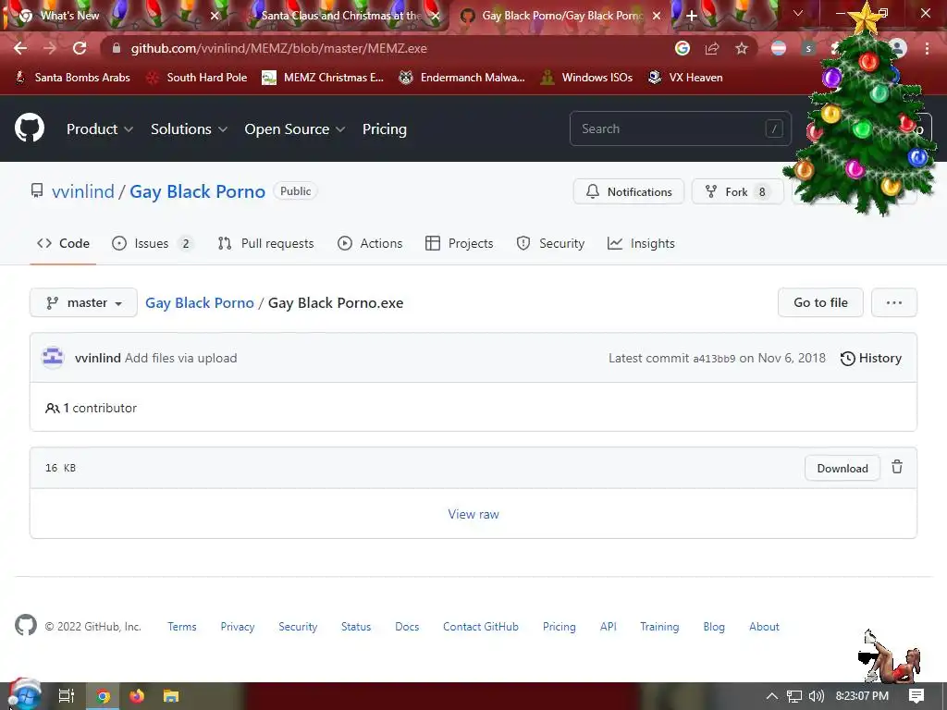Open Endermanch Malware bookmark
947x710 pixels.
pyautogui.click(x=462, y=78)
